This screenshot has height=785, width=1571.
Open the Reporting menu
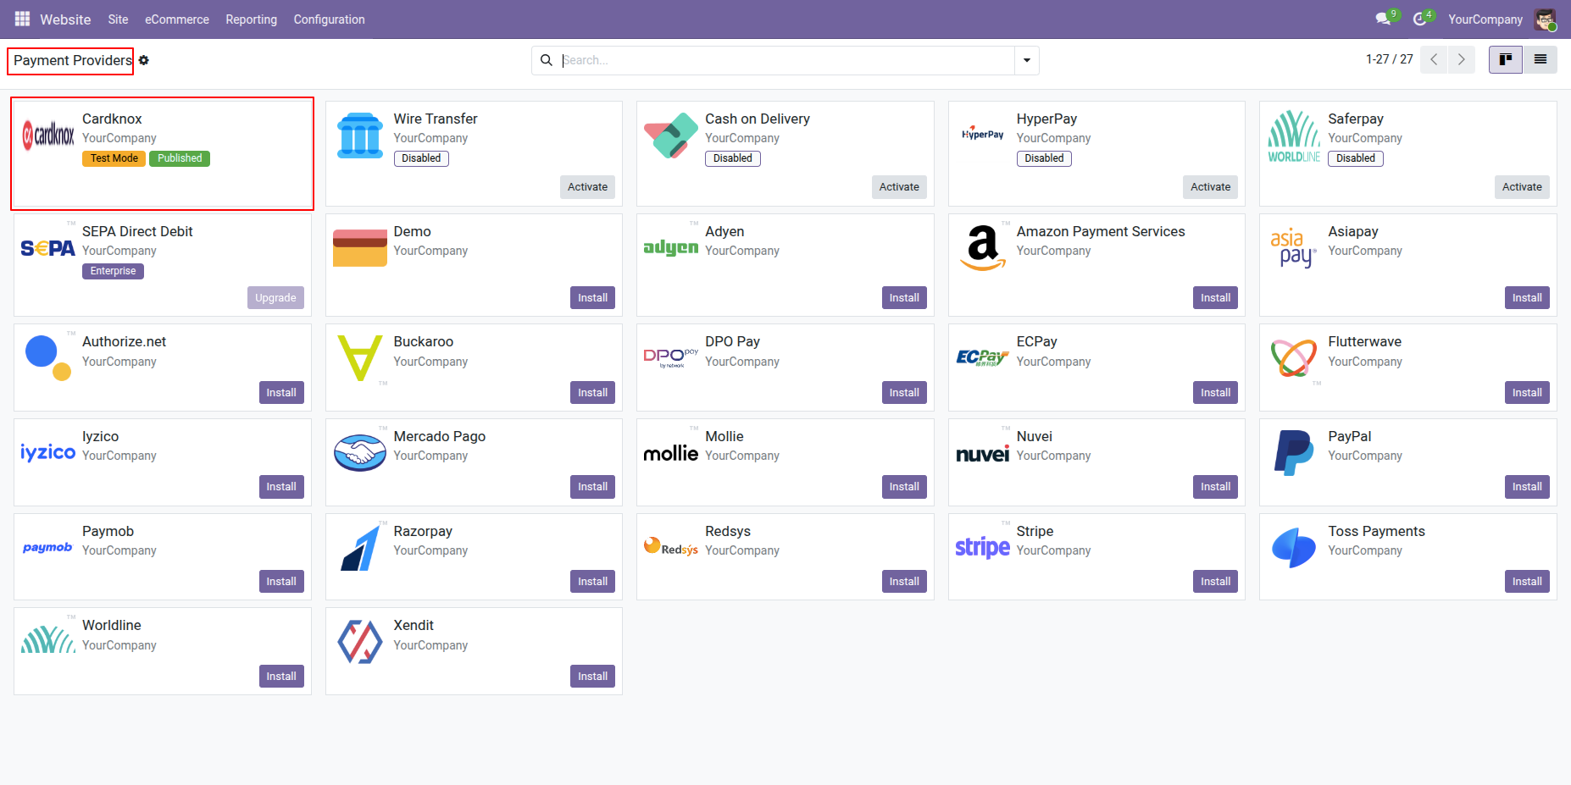pos(252,19)
